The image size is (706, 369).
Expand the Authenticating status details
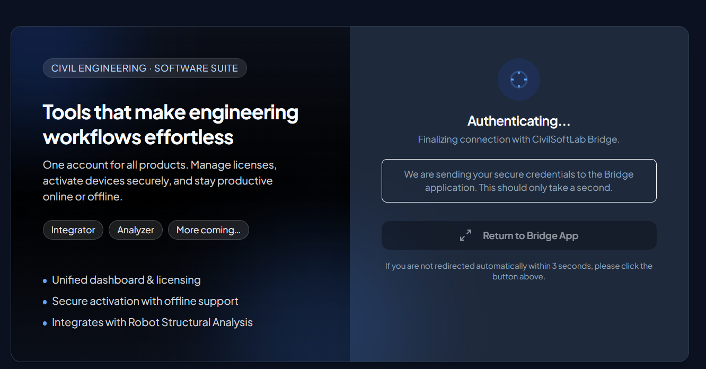point(518,121)
